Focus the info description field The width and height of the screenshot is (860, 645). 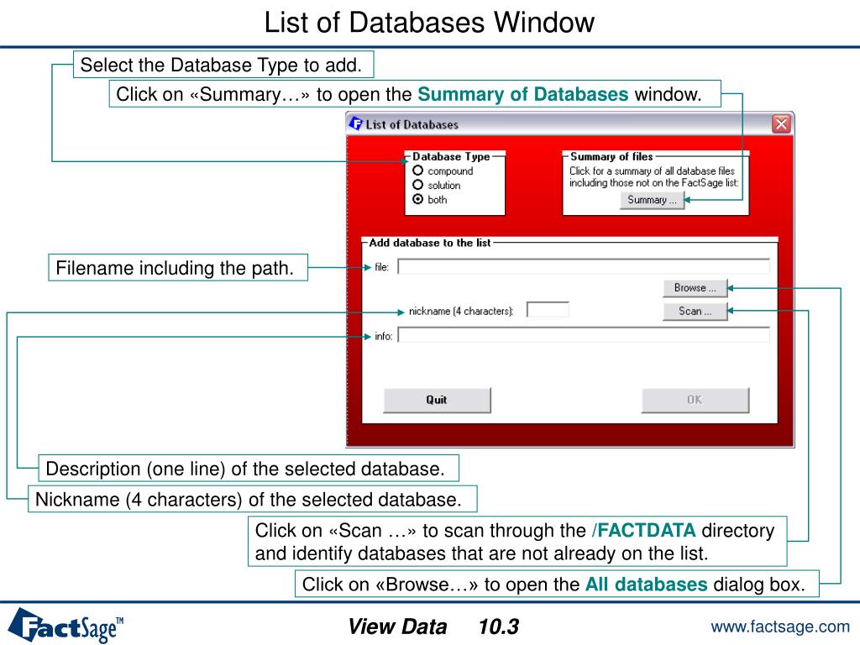[584, 335]
